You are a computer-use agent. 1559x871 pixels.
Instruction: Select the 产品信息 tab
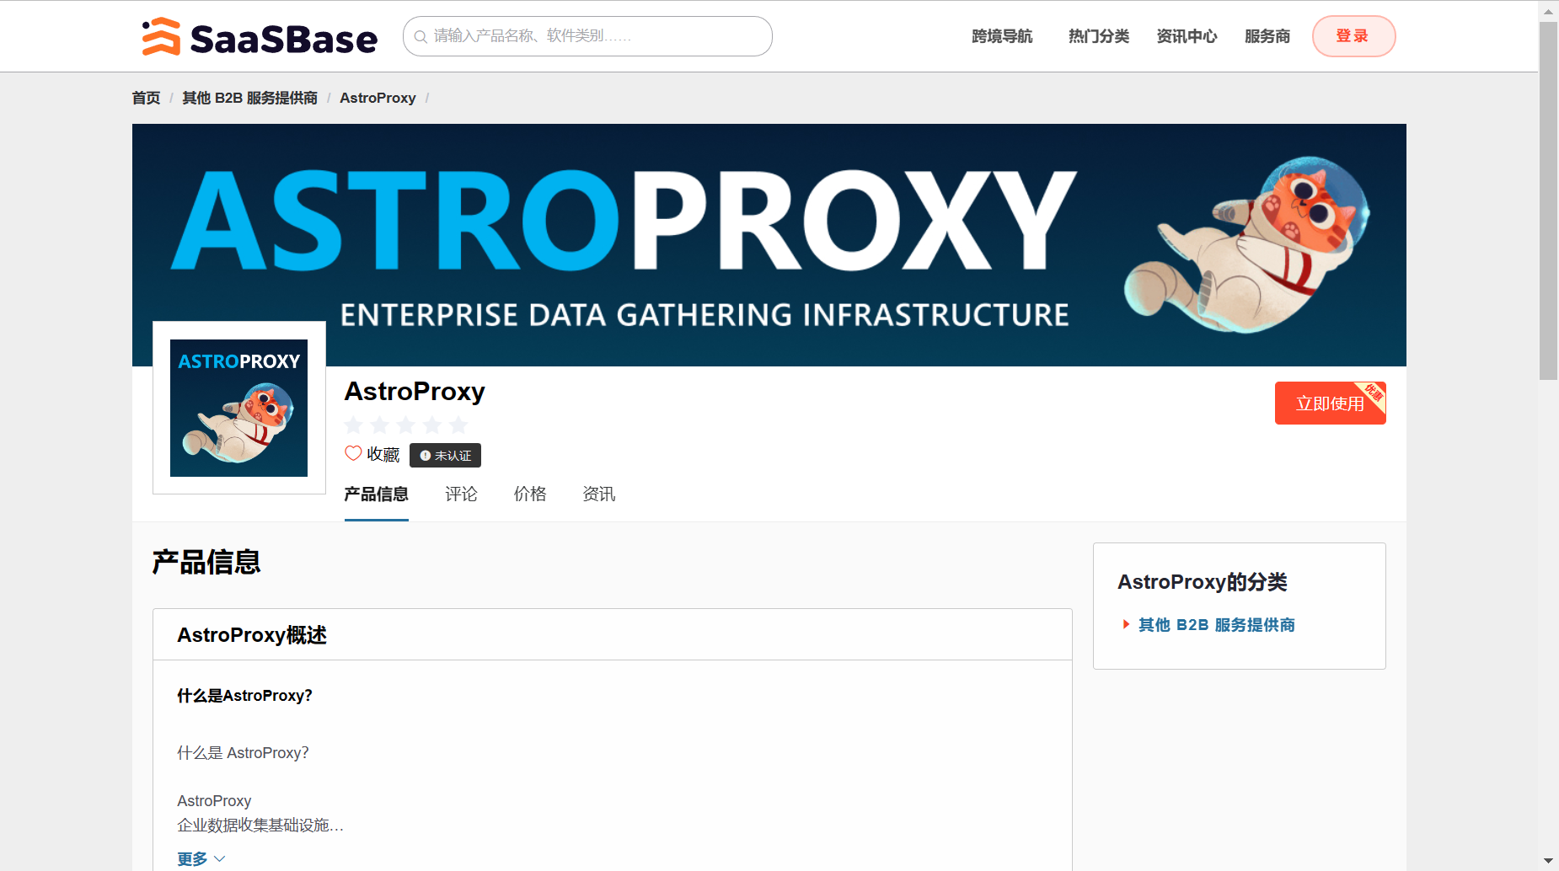tap(377, 494)
